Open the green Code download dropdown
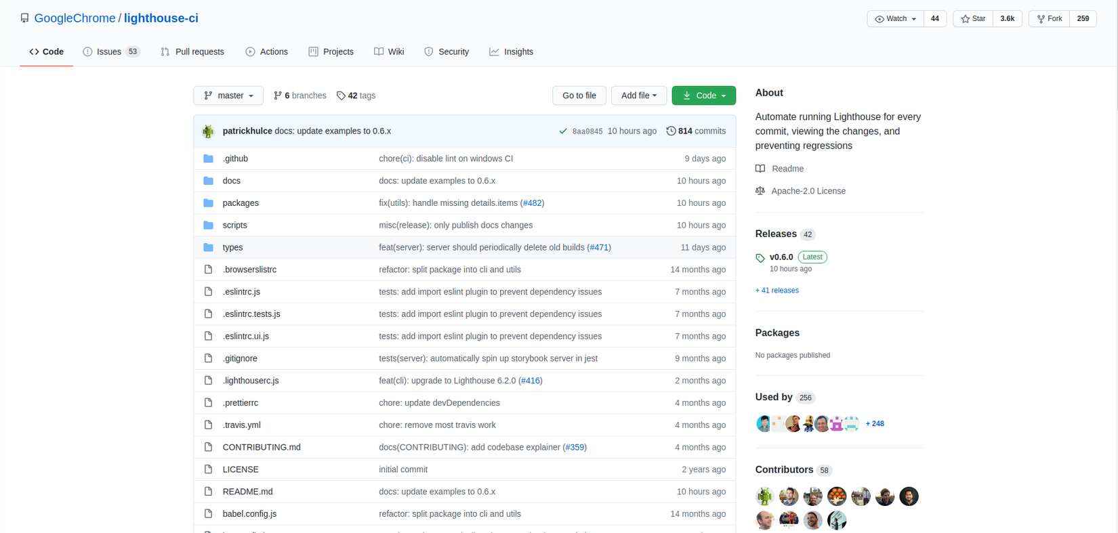Image resolution: width=1118 pixels, height=533 pixels. tap(704, 95)
